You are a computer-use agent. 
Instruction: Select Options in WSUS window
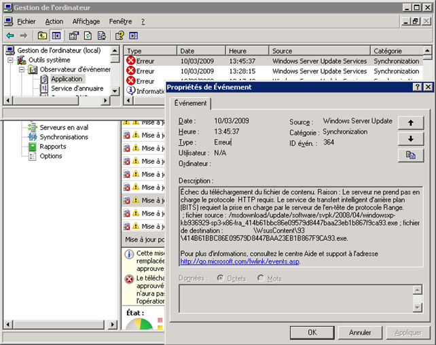(x=51, y=156)
